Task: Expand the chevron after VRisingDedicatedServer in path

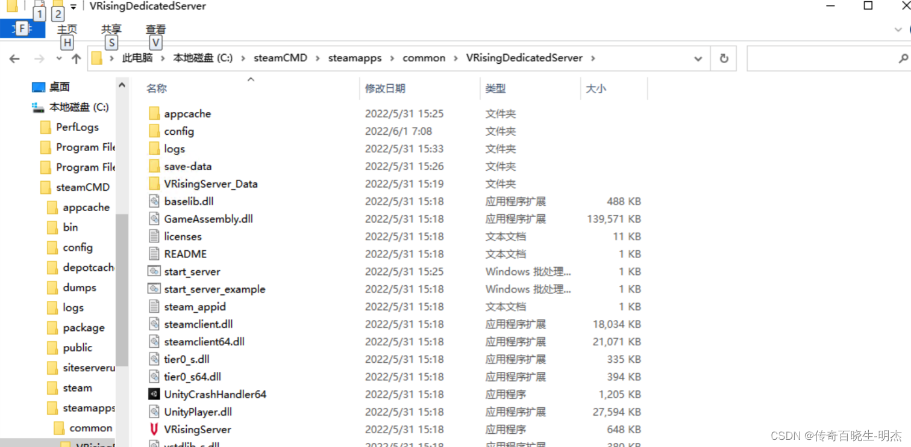Action: tap(593, 58)
